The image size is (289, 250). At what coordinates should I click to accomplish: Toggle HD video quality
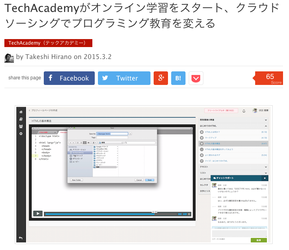coord(185,214)
